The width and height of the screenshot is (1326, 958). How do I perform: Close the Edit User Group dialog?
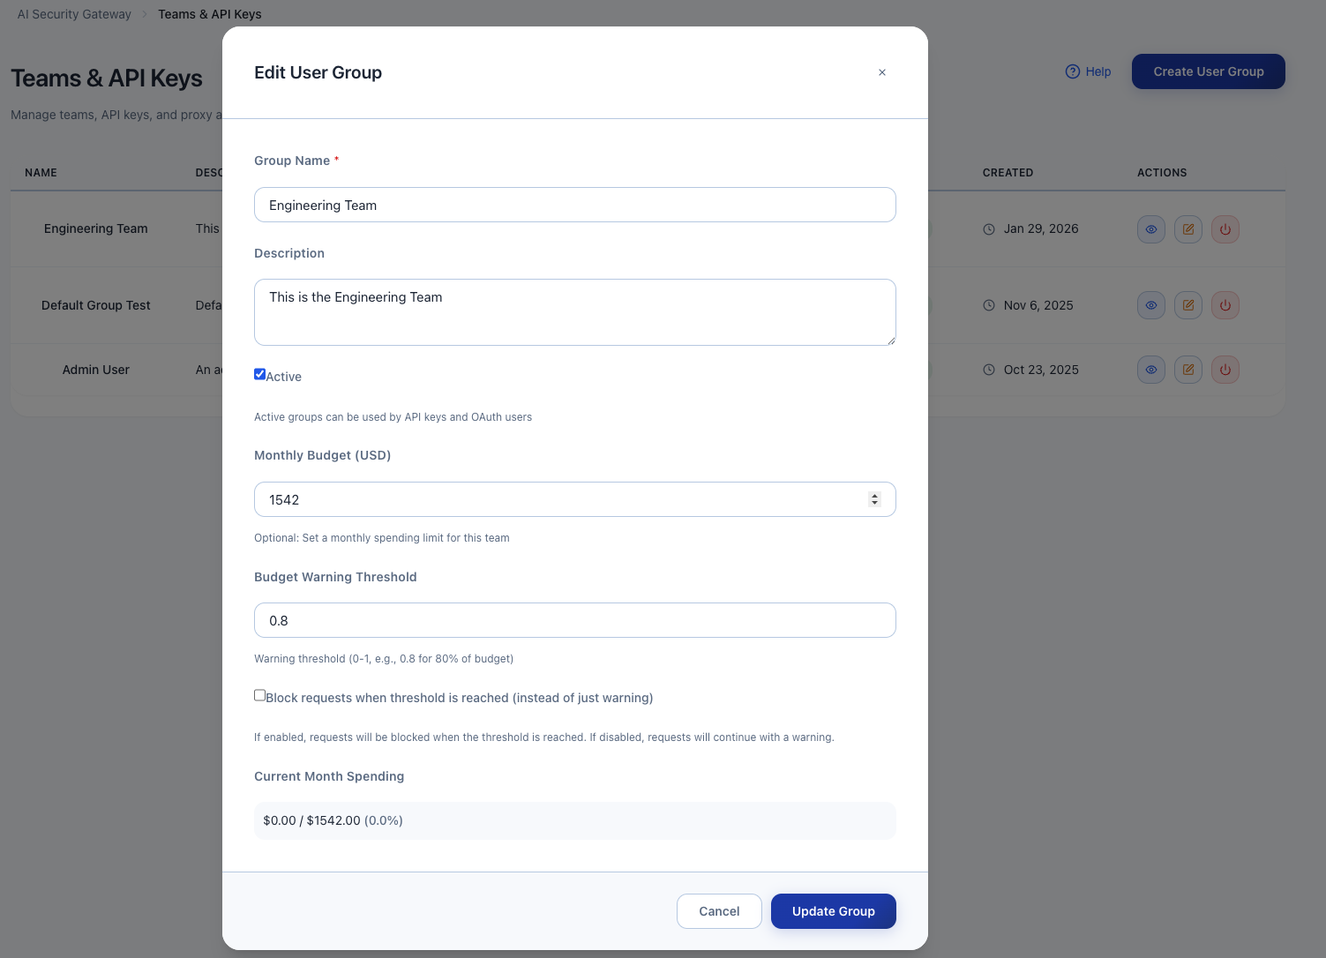tap(881, 72)
